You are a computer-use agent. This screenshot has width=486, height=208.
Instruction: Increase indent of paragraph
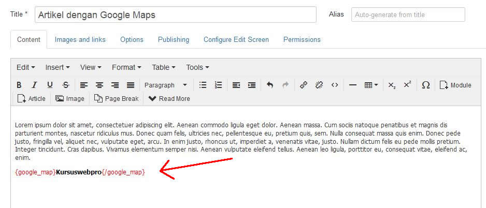tap(252, 85)
